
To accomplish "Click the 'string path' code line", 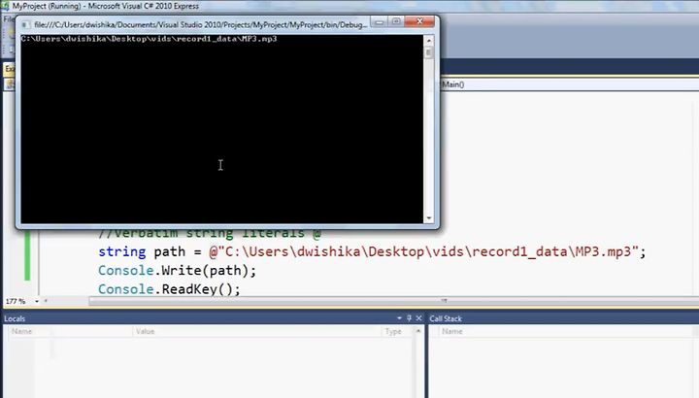I will click(x=372, y=251).
